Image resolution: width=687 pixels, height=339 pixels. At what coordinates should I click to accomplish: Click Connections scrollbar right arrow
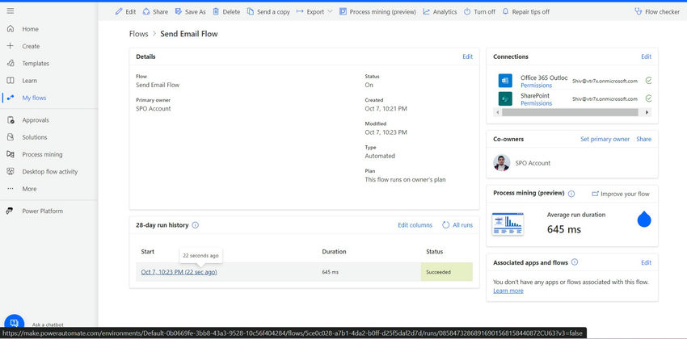click(647, 112)
